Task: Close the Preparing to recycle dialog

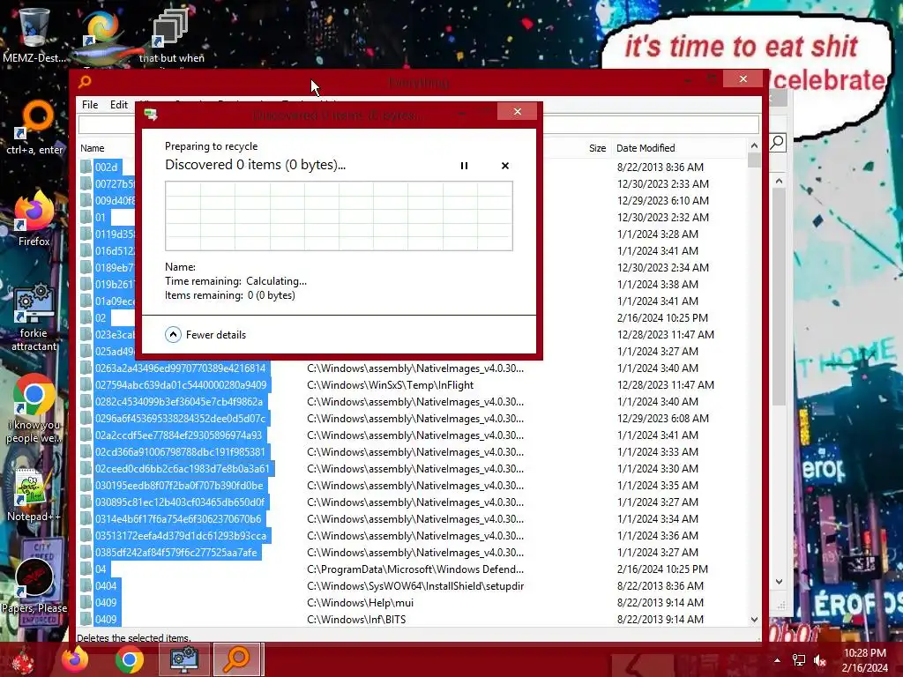Action: coord(517,112)
